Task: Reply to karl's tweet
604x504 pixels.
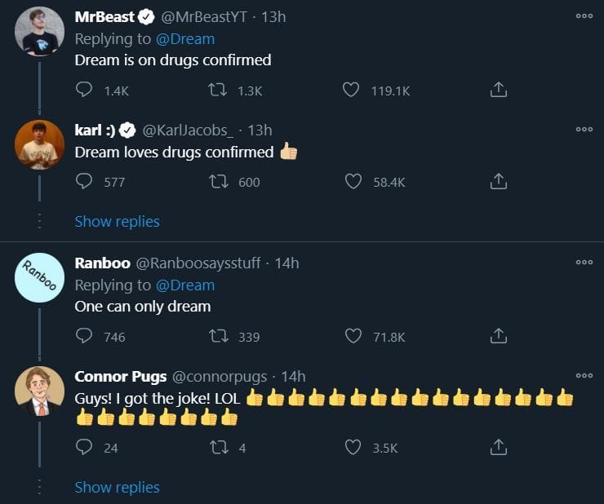Action: 84,182
